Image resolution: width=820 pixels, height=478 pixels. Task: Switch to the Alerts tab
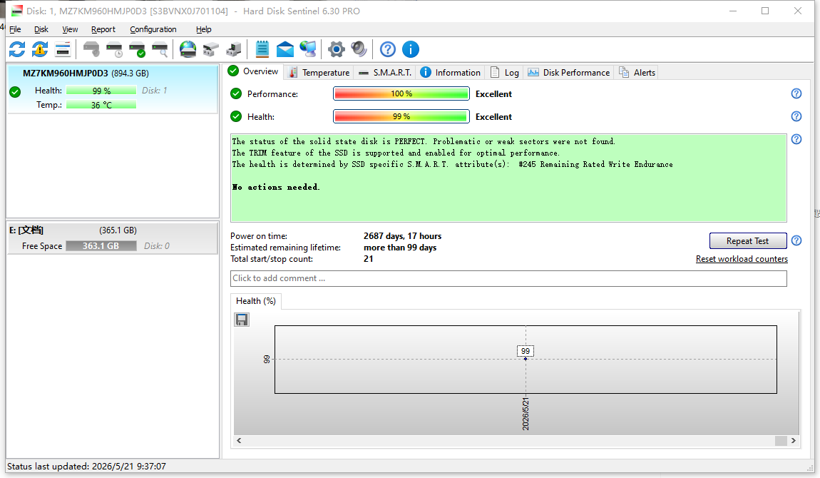coord(637,73)
